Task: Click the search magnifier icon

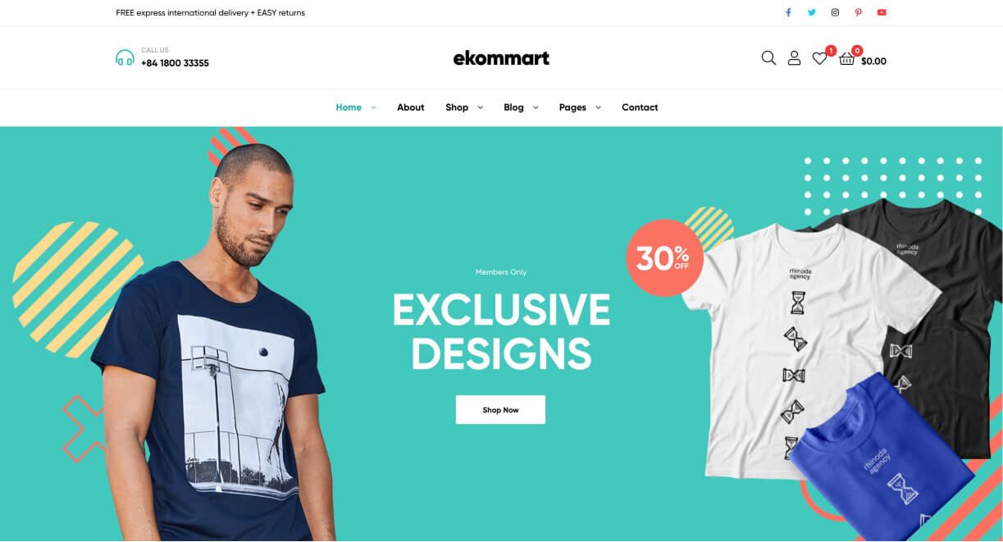Action: tap(768, 58)
